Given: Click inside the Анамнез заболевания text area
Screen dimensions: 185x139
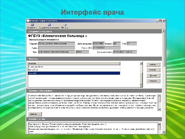Looking at the screenshot, I should tap(93, 103).
